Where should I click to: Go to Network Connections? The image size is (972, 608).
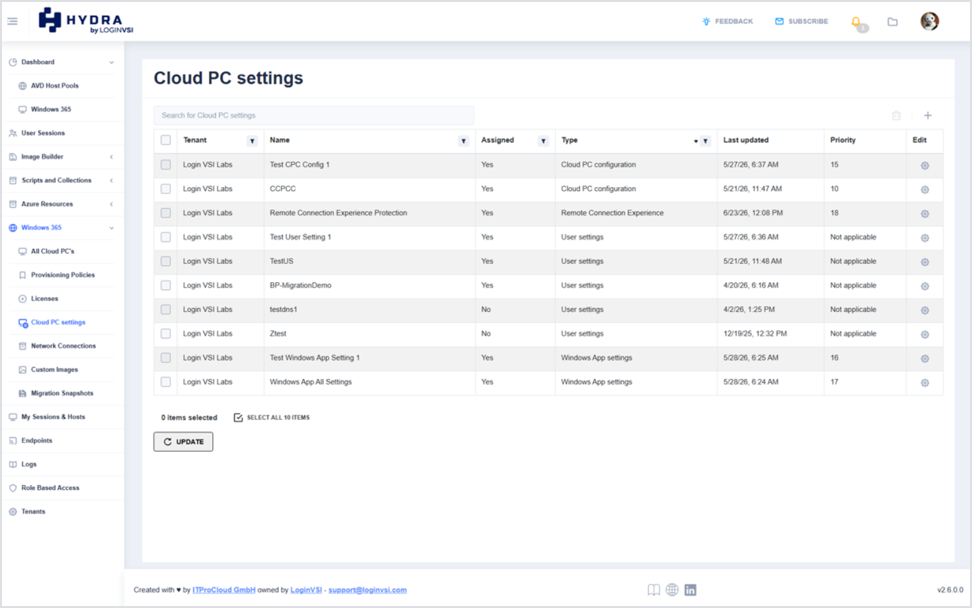[x=63, y=346]
